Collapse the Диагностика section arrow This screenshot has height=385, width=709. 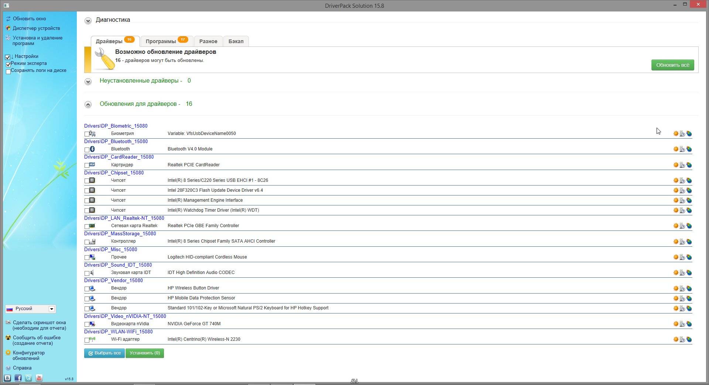point(88,21)
